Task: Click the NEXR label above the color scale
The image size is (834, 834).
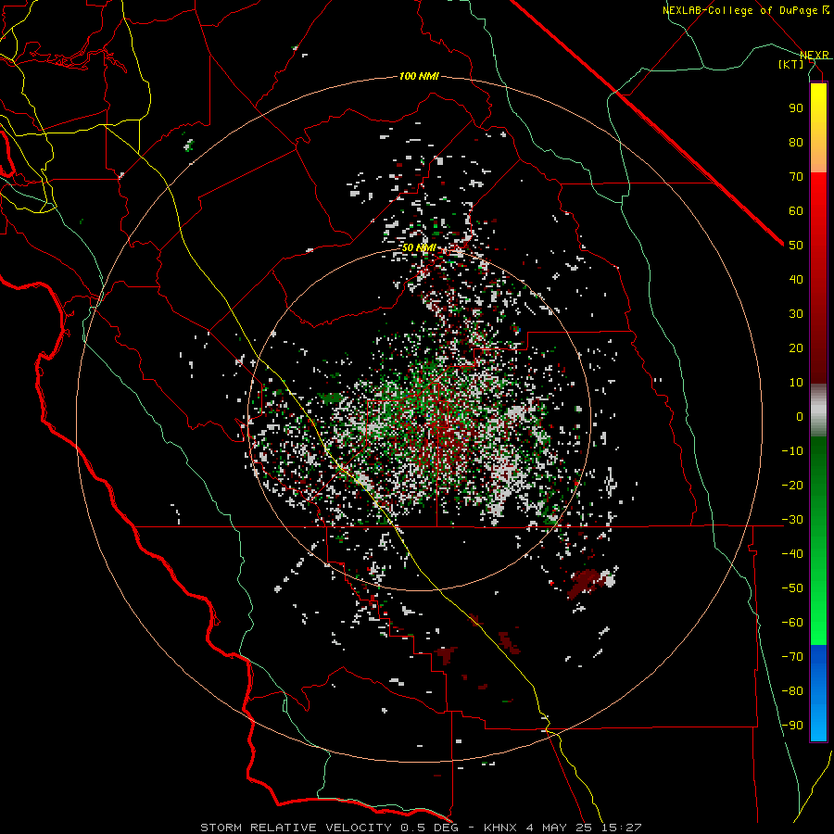Action: (815, 55)
